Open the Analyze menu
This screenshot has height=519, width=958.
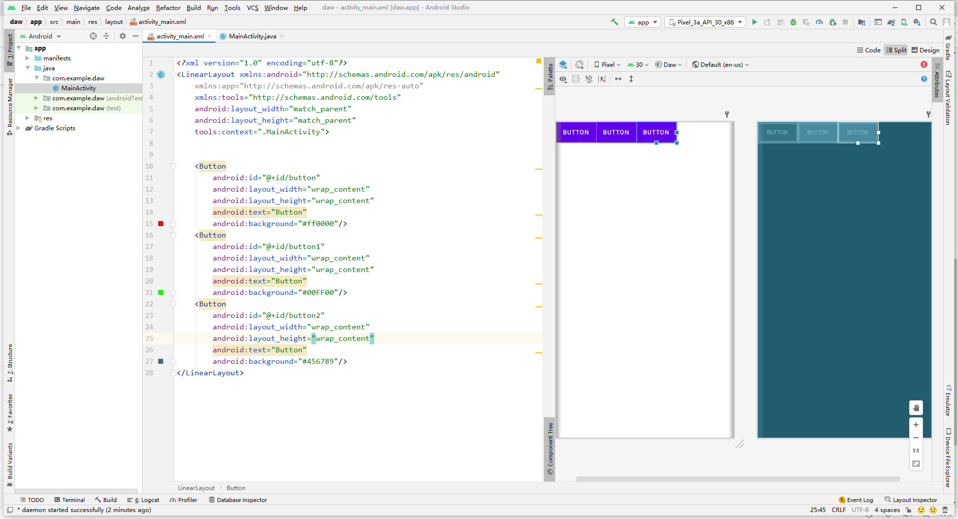pos(138,7)
